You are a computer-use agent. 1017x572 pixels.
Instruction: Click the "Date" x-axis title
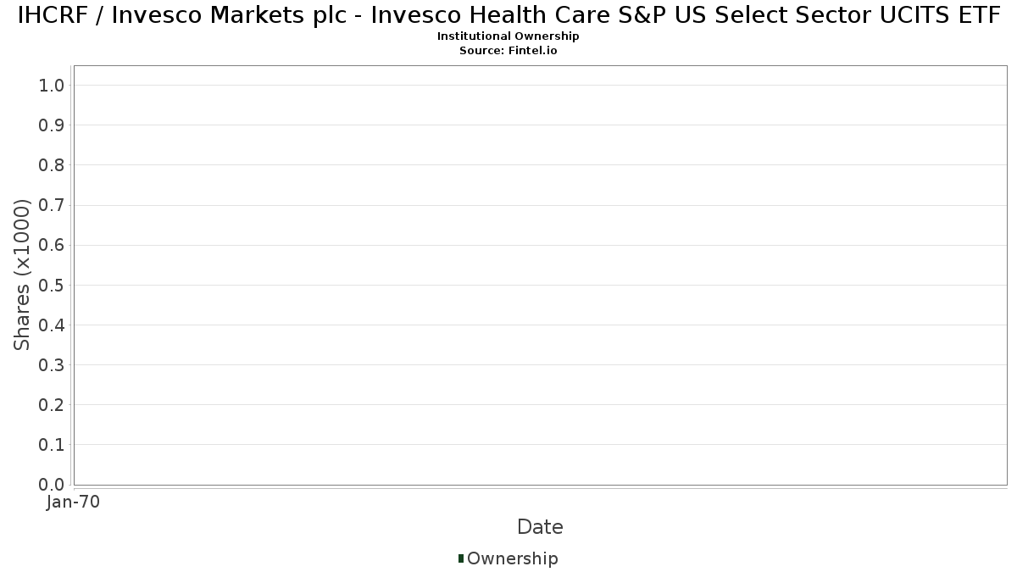point(540,527)
